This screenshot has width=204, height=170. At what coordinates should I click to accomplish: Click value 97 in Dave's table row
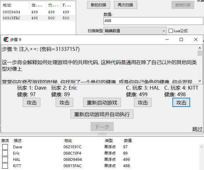point(125,147)
